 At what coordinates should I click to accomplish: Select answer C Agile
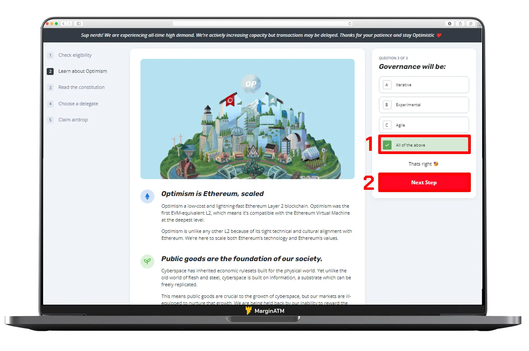click(x=424, y=125)
